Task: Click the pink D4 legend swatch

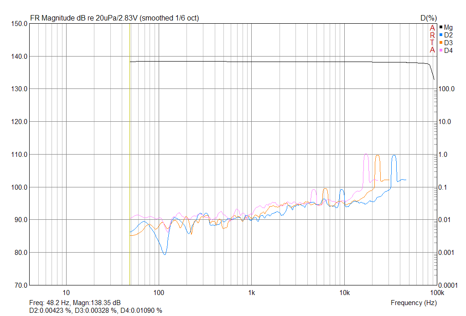Action: (441, 51)
